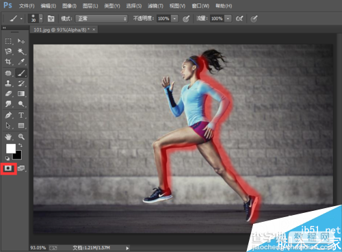Select the Gradient tool
The width and height of the screenshot is (342, 252).
coord(21,94)
